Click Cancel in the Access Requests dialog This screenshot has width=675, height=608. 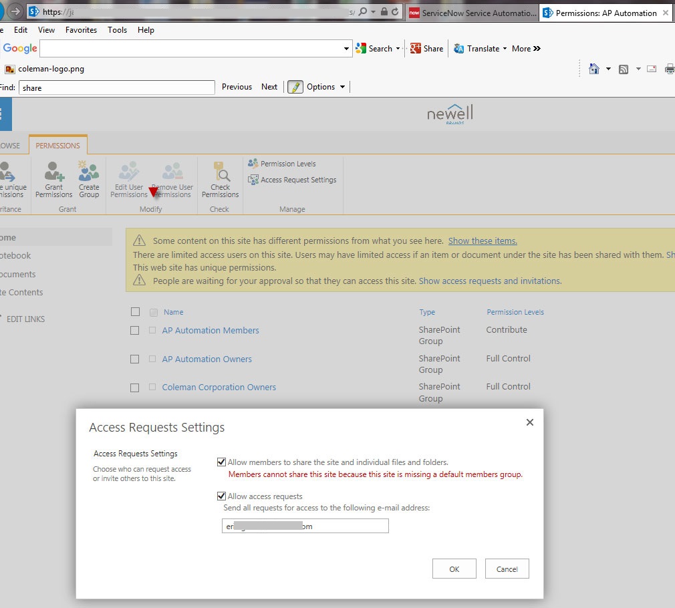coord(507,569)
